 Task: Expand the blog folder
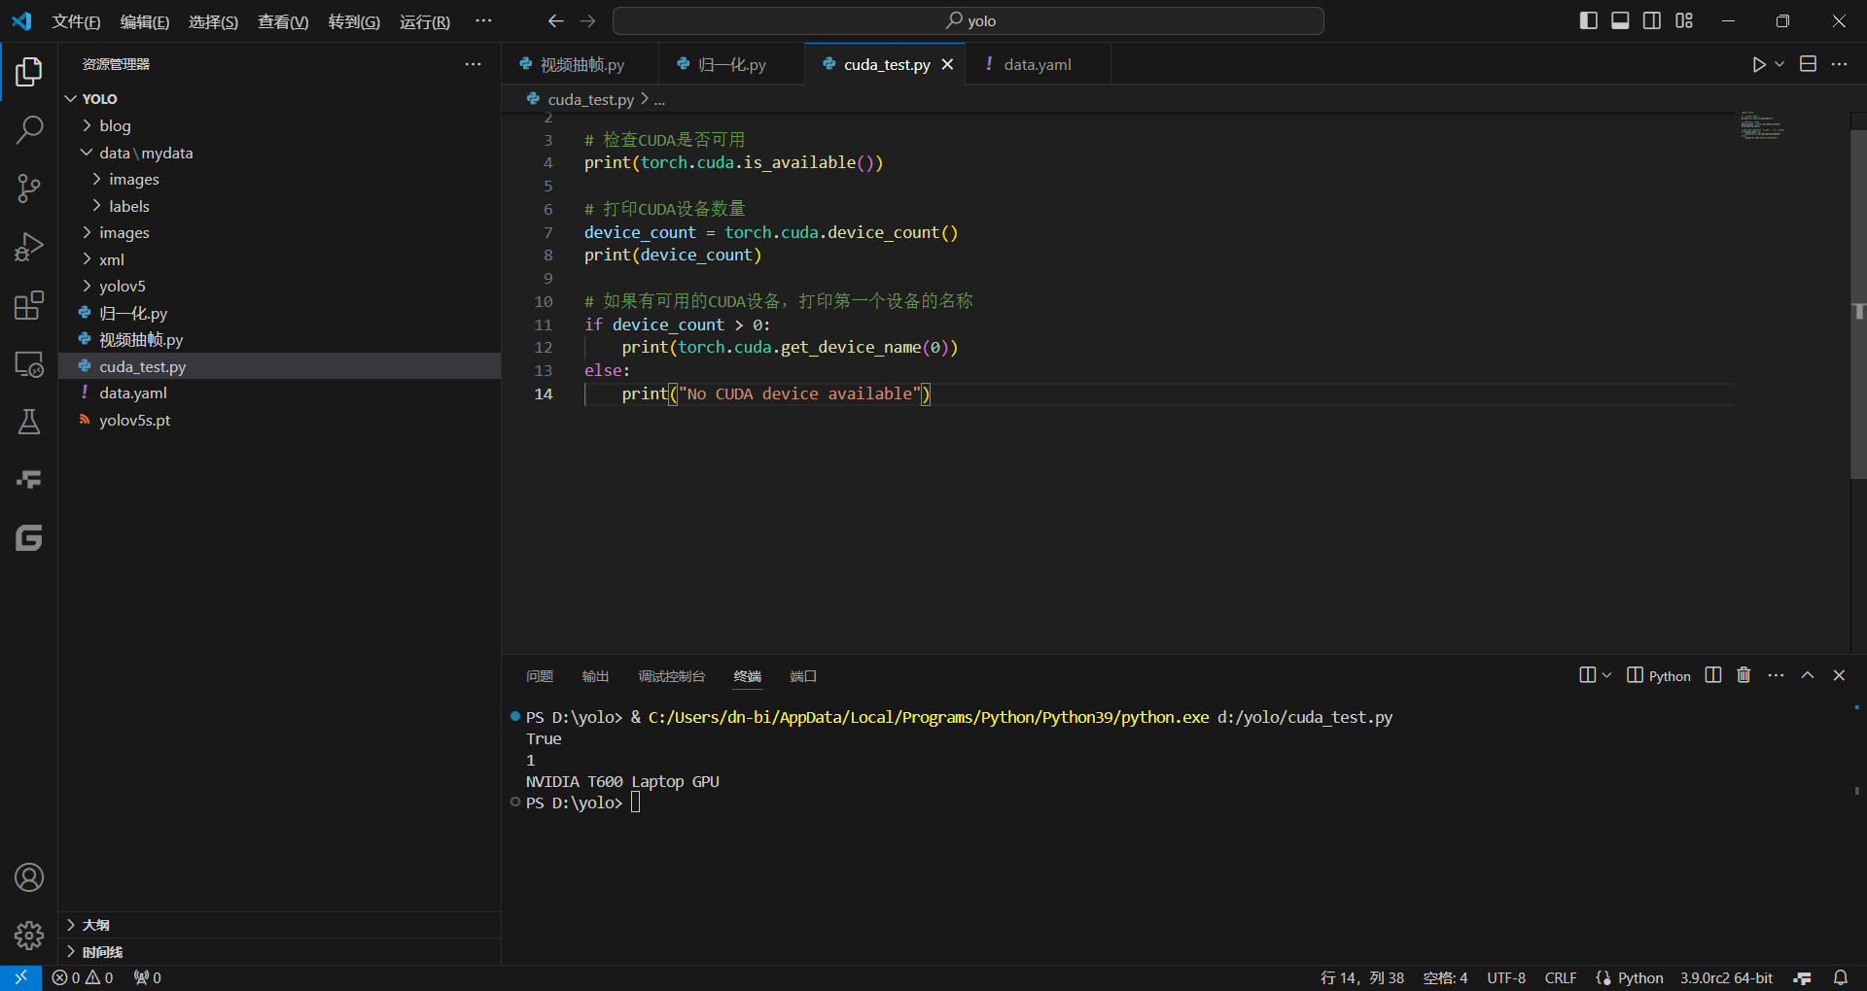click(87, 125)
